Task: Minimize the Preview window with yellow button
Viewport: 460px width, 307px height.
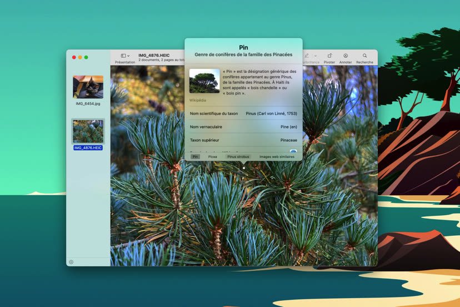Action: (x=80, y=57)
